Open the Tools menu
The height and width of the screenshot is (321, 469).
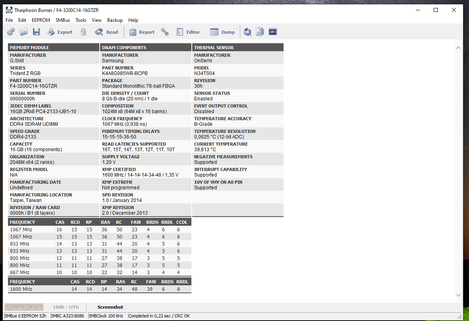coord(81,20)
